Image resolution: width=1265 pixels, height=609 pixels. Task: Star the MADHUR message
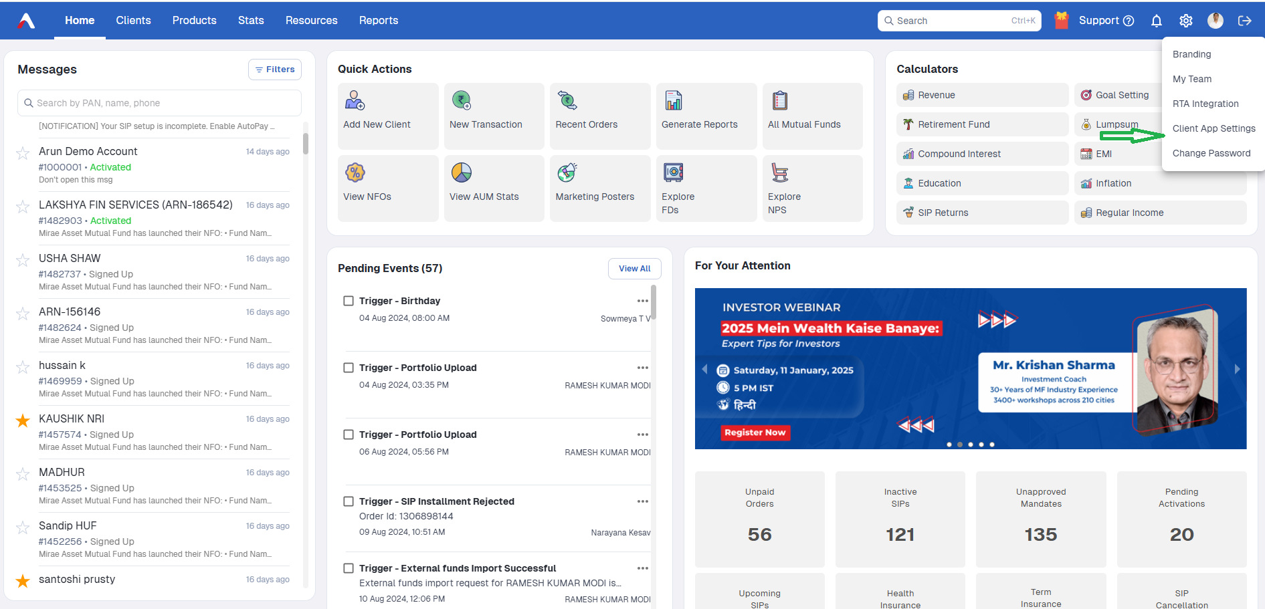23,474
